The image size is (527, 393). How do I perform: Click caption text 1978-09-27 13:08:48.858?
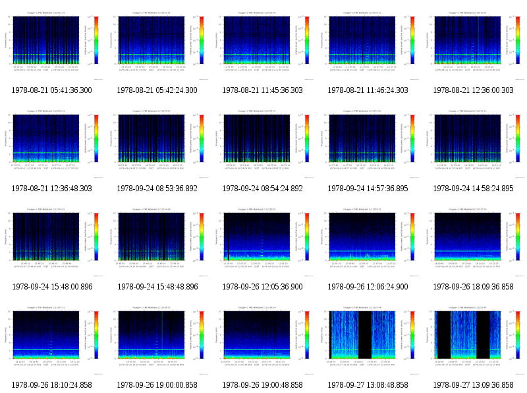point(368,385)
